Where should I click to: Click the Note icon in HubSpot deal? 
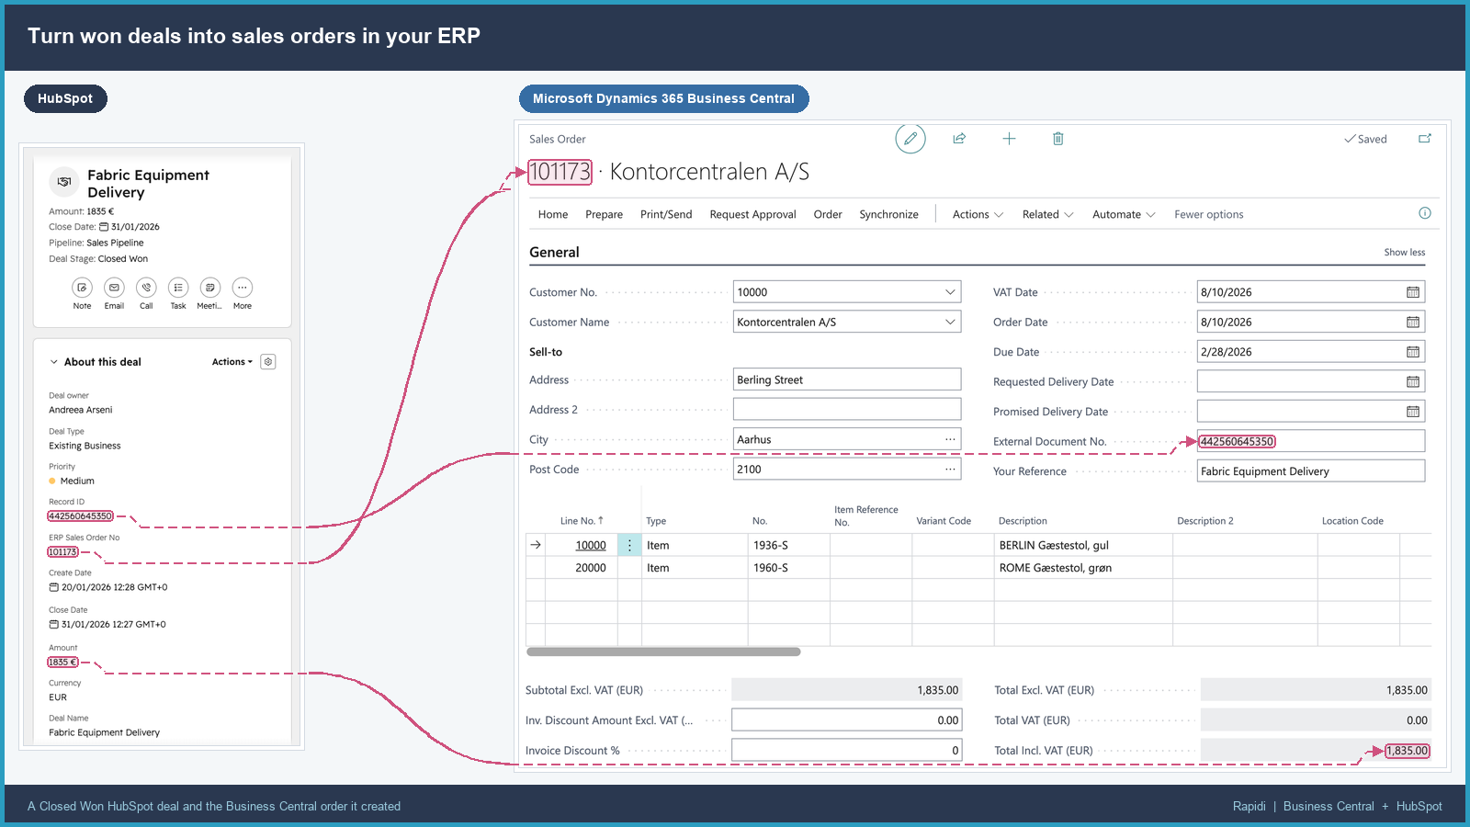(x=82, y=288)
